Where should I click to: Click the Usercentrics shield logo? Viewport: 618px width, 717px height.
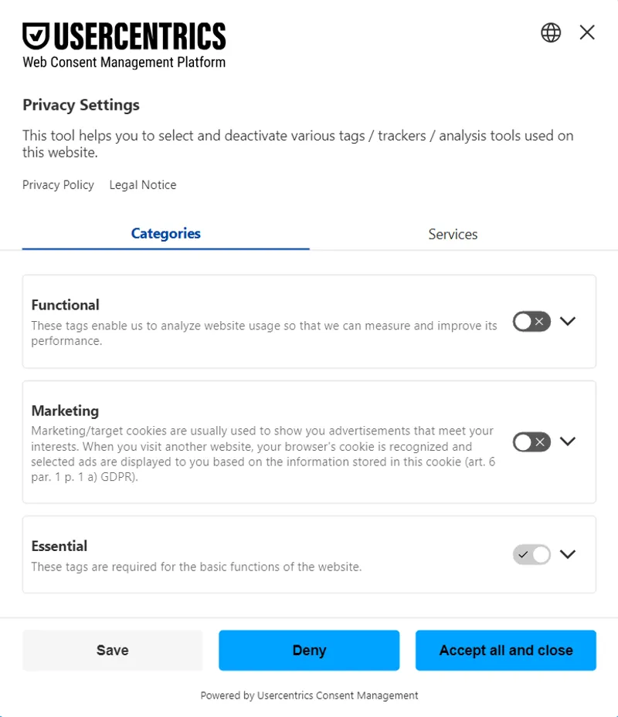[34, 35]
